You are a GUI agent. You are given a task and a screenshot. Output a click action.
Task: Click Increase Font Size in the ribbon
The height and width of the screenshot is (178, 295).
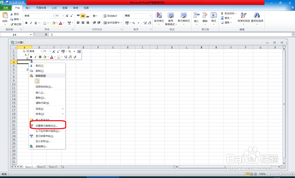pyautogui.click(x=67, y=16)
